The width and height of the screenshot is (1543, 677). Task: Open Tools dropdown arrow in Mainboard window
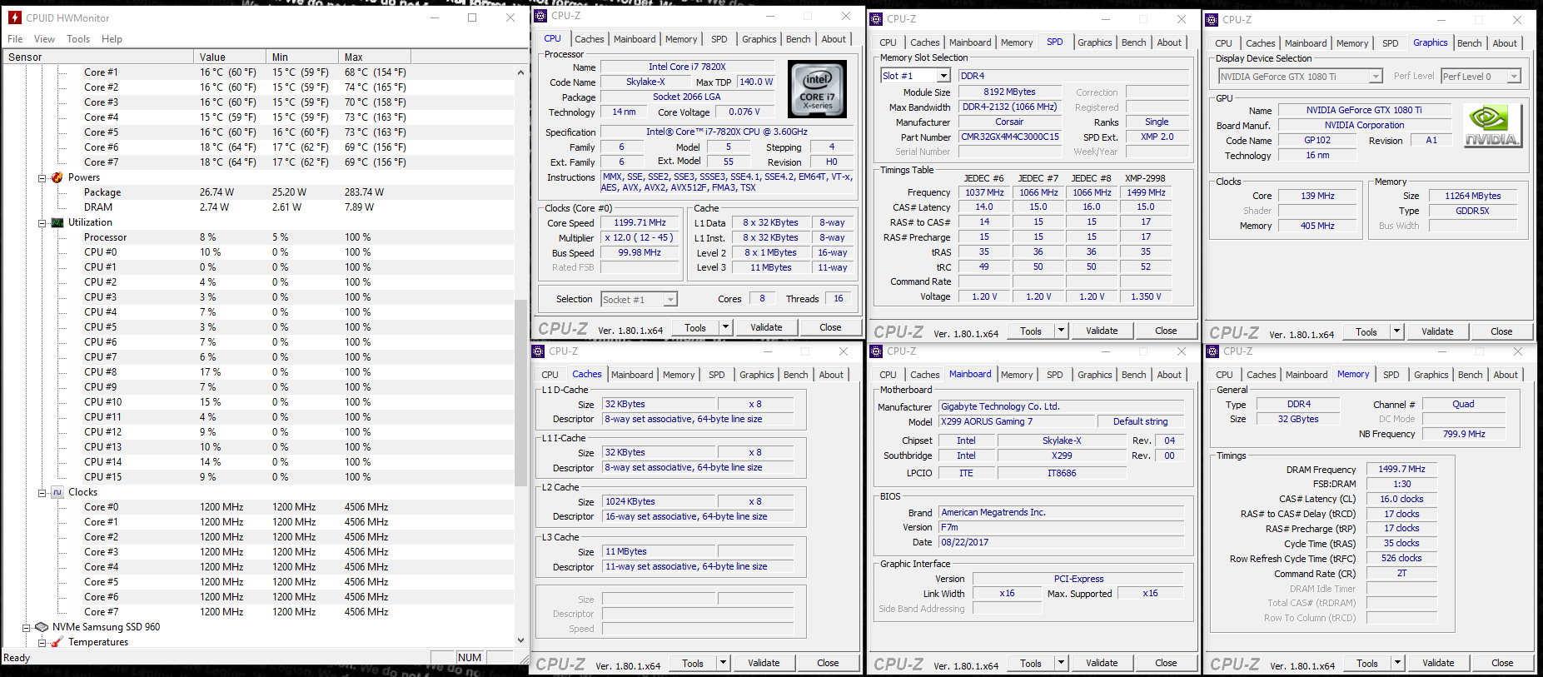(x=1061, y=663)
